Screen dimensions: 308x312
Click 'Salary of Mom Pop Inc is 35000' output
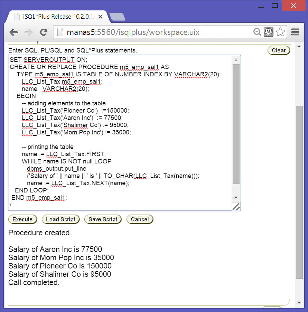point(61,258)
